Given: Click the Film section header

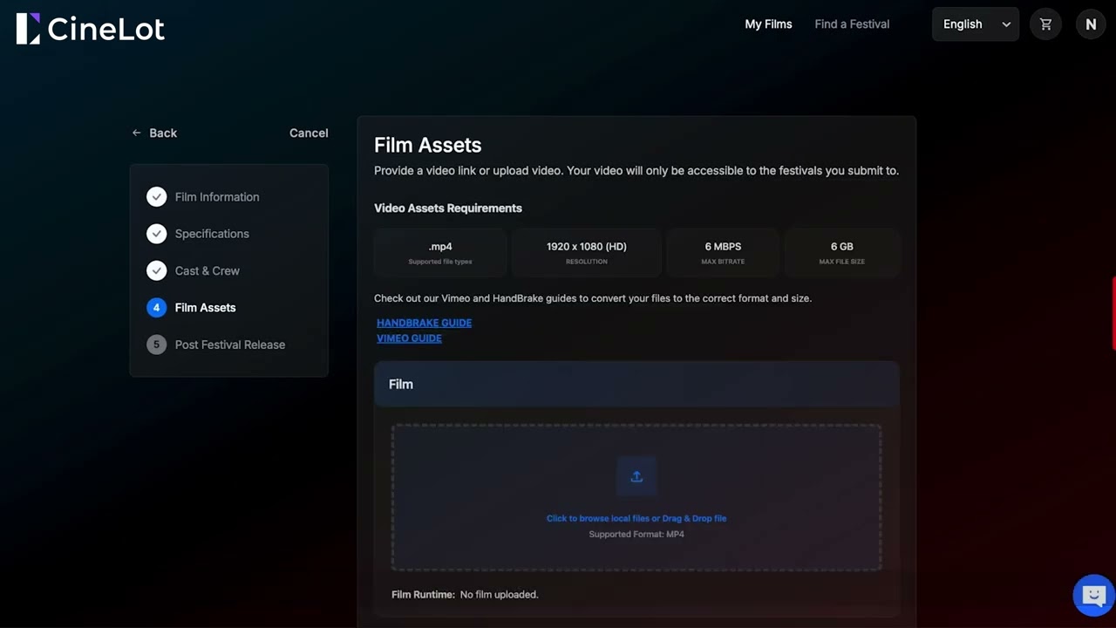Looking at the screenshot, I should coord(636,384).
